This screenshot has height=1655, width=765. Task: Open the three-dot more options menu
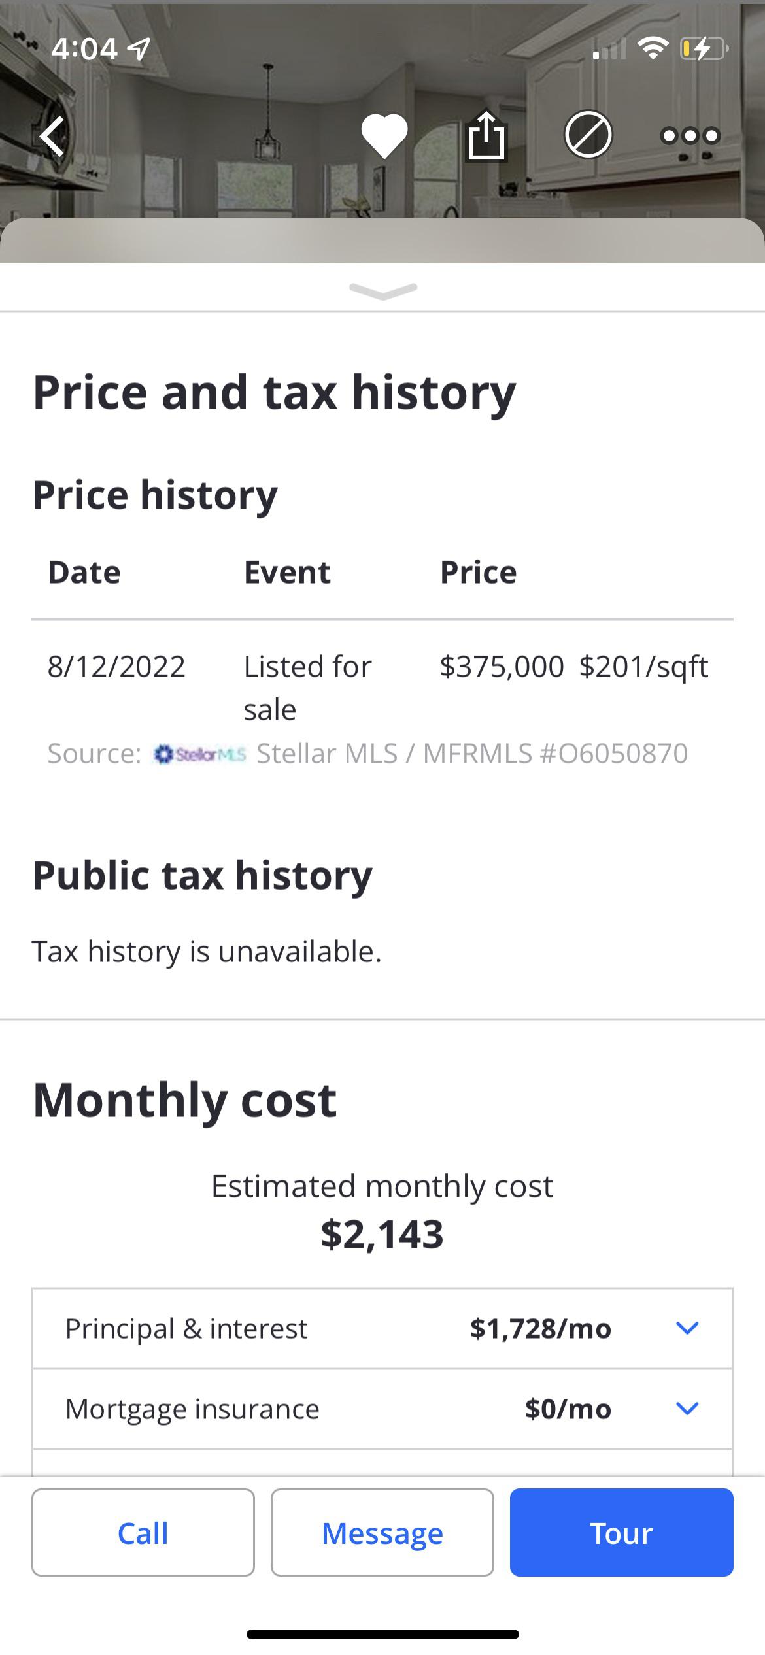(690, 136)
